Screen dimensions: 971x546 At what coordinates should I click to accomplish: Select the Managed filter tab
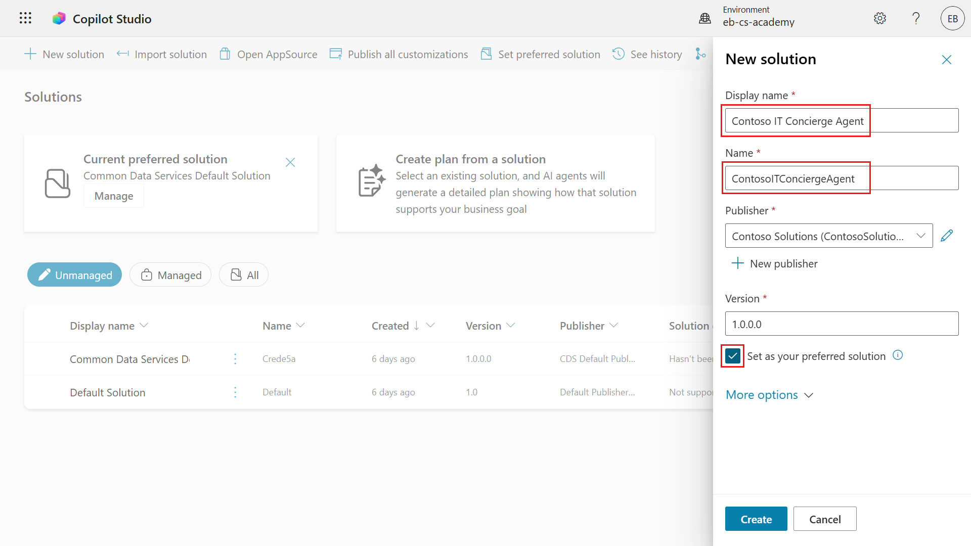point(170,275)
